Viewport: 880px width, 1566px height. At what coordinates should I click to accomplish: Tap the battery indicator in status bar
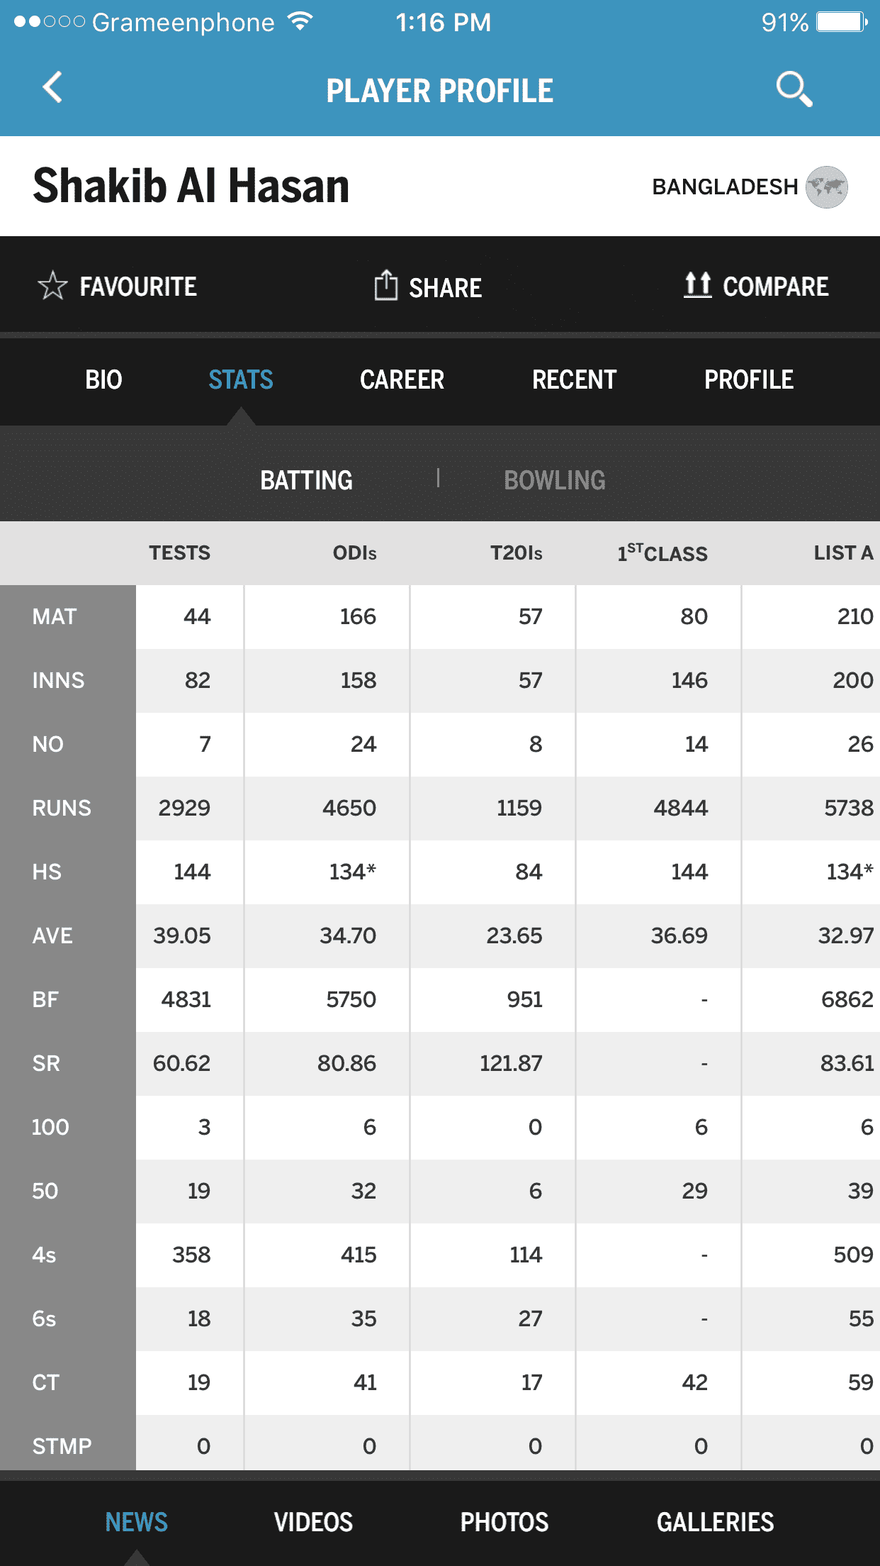[x=842, y=23]
